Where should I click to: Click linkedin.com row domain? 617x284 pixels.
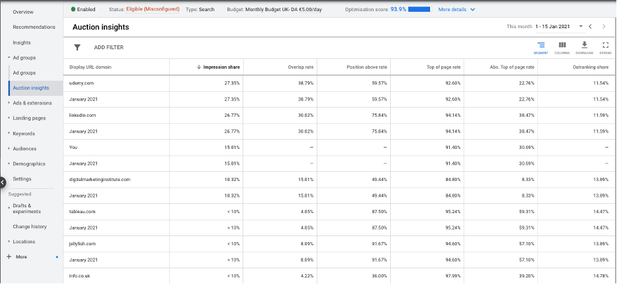click(x=83, y=115)
